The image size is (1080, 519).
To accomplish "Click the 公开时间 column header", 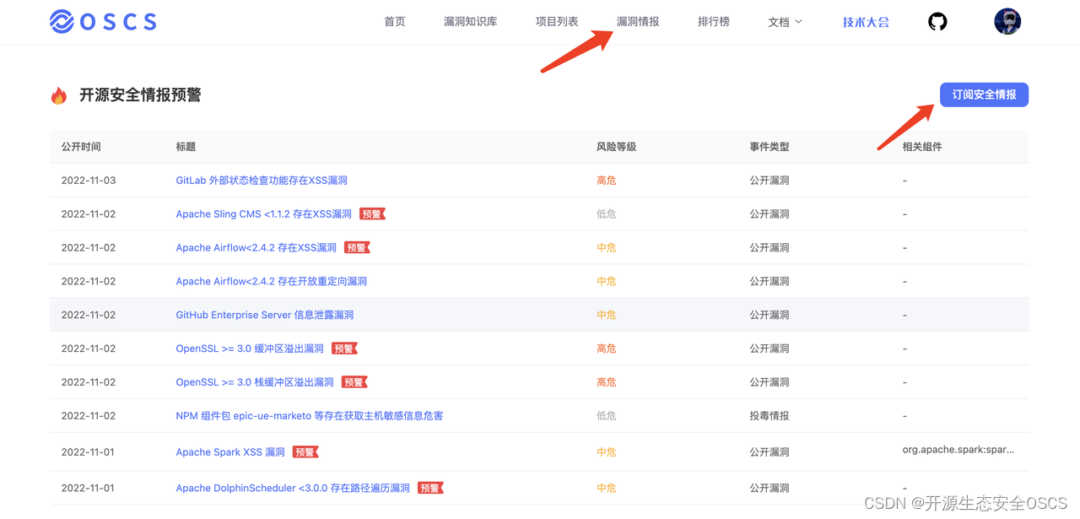I will pyautogui.click(x=81, y=147).
